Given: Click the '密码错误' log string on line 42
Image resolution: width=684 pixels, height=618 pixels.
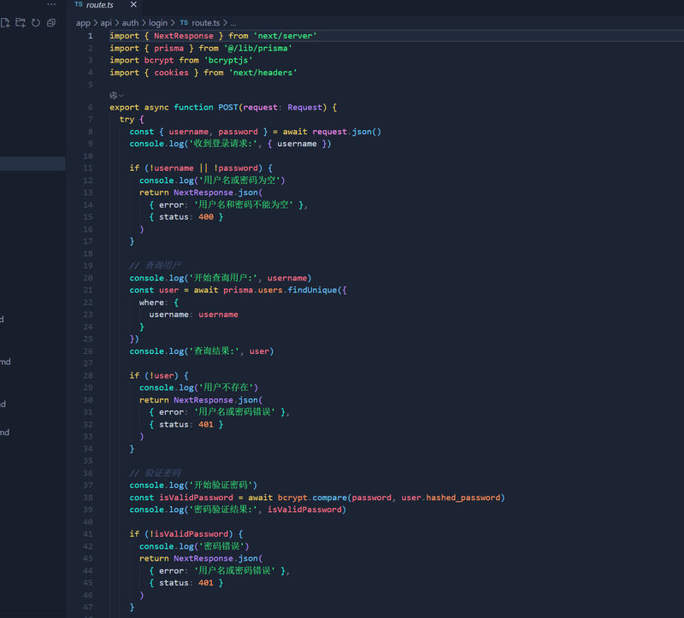Looking at the screenshot, I should click(x=221, y=546).
